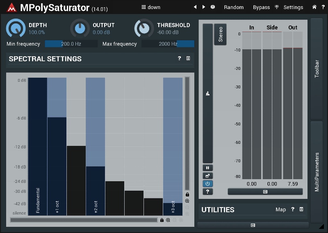Click the horizontal zoom-in magnifier below graph
The width and height of the screenshot is (328, 233).
click(x=168, y=220)
